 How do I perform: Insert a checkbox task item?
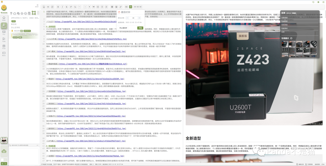(98, 7)
